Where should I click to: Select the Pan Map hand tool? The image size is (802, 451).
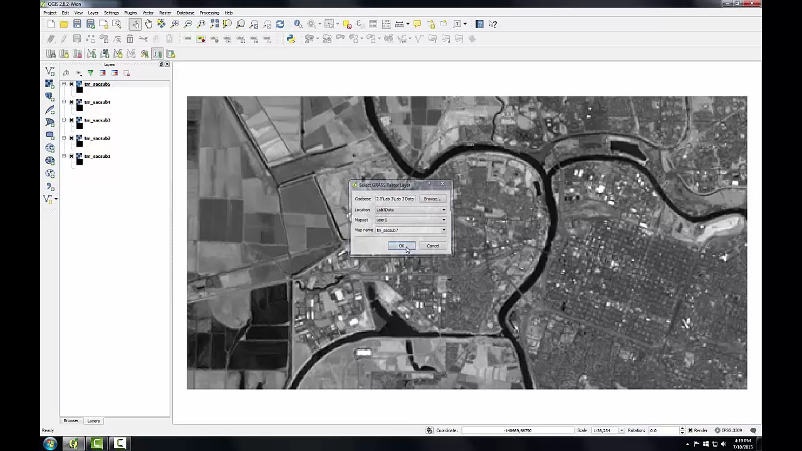point(148,24)
